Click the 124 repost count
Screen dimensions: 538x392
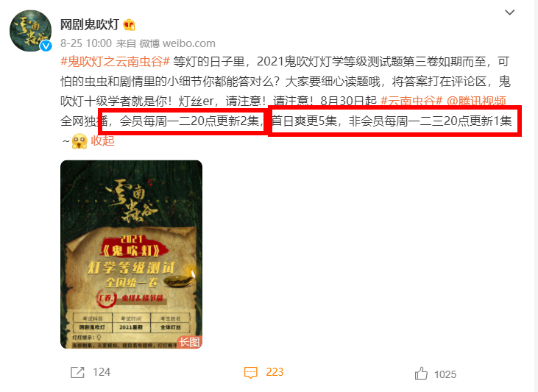point(102,372)
